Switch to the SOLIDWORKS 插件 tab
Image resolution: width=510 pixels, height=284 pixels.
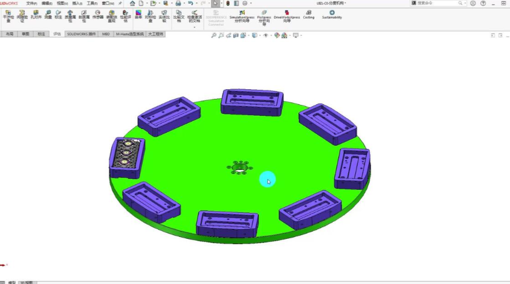[82, 34]
